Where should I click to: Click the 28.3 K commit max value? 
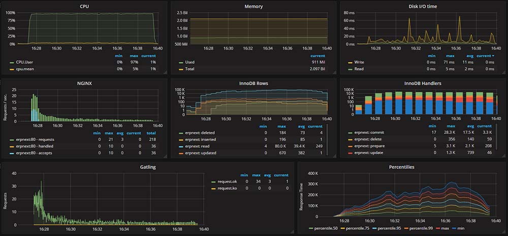pos(449,133)
